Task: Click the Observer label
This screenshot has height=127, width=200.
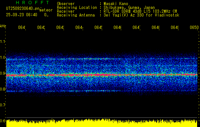Action: coord(66,4)
